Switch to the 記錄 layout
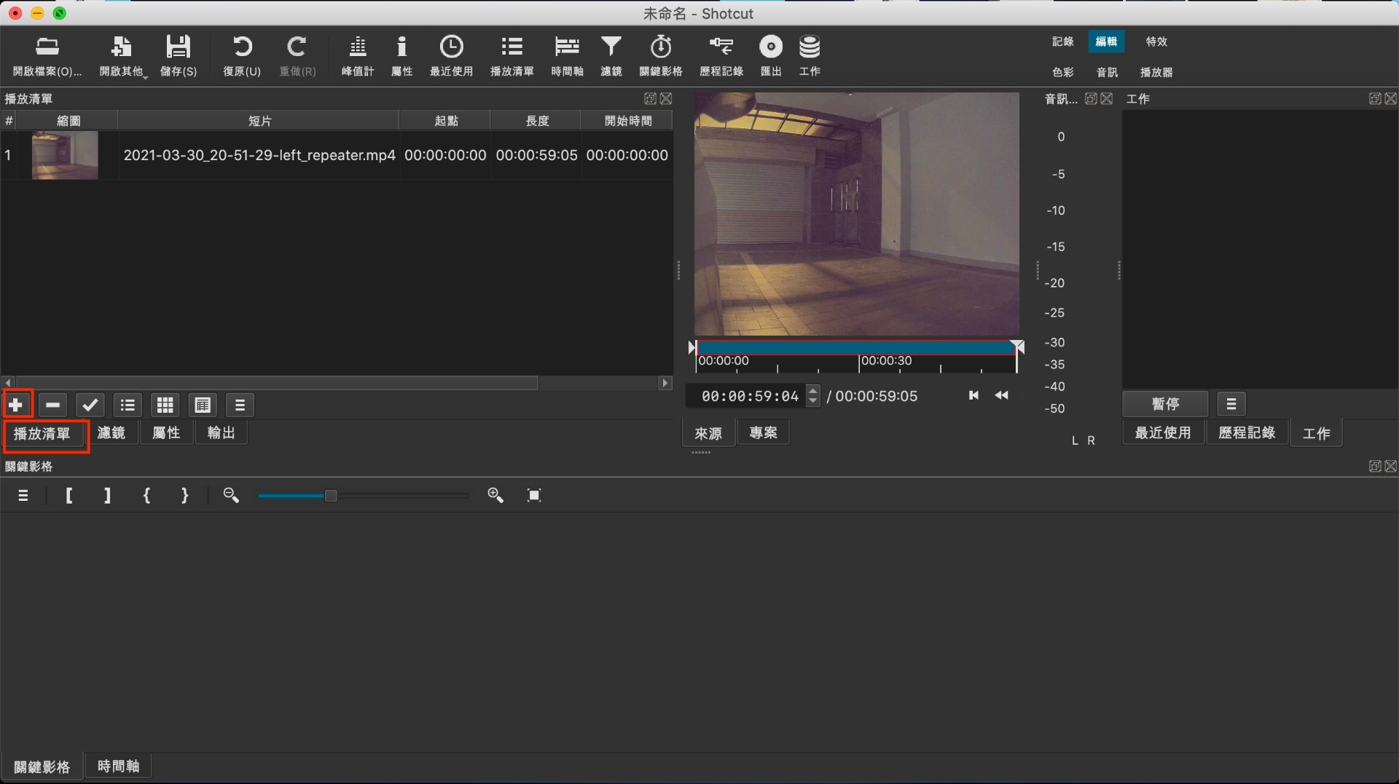 pyautogui.click(x=1062, y=41)
